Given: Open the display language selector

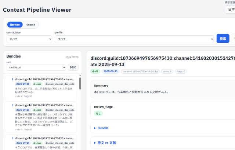Looking at the screenshot, I should click(230, 10).
